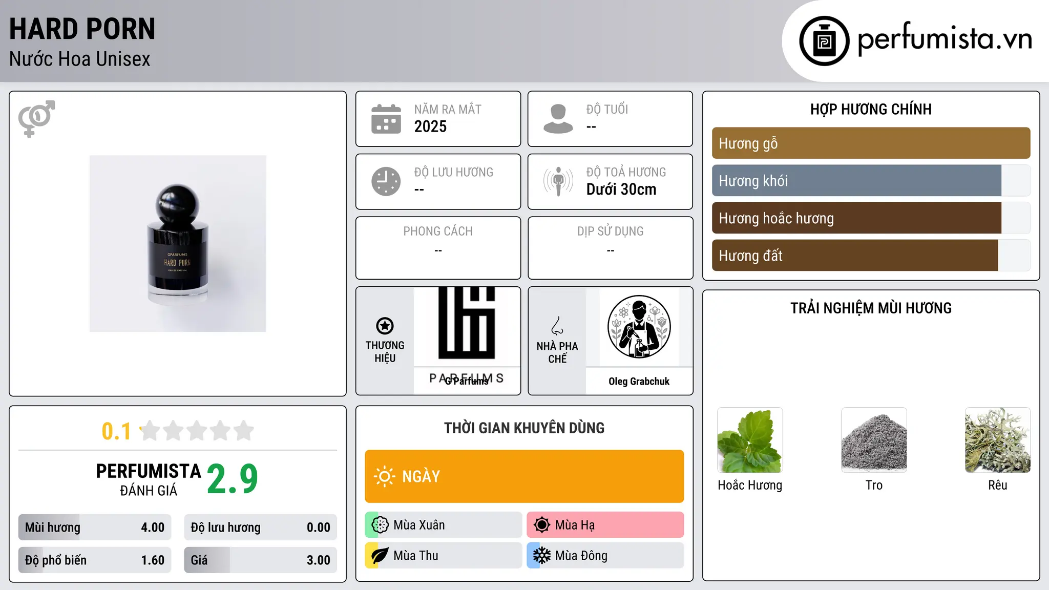Click the Tro note label
1049x590 pixels.
874,485
